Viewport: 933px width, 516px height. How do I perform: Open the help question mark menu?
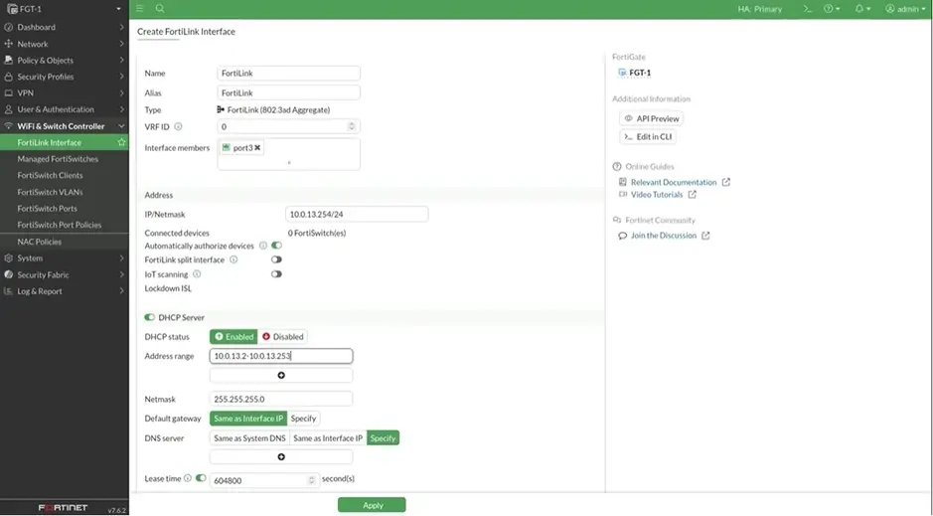832,9
